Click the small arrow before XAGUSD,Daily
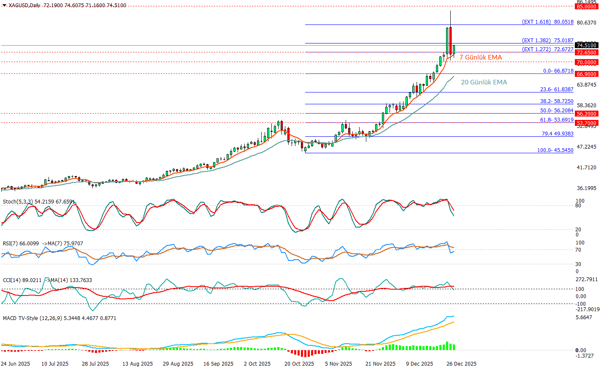601x369 pixels. coord(4,5)
